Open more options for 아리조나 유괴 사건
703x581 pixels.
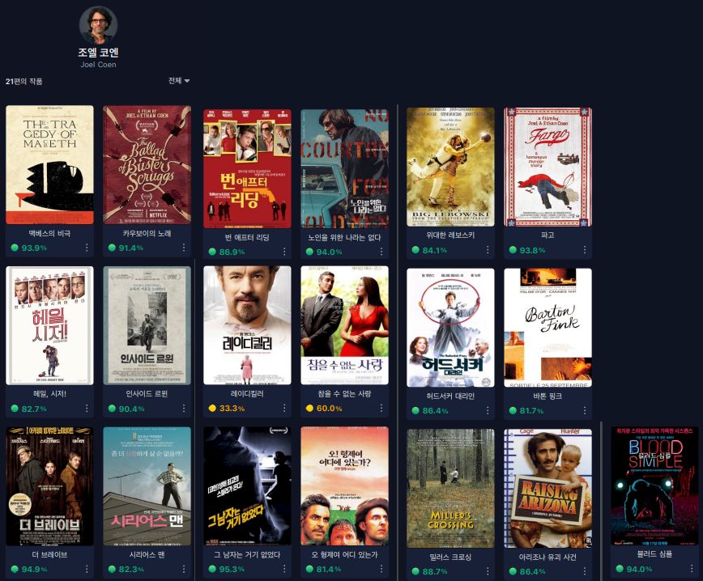pyautogui.click(x=585, y=571)
